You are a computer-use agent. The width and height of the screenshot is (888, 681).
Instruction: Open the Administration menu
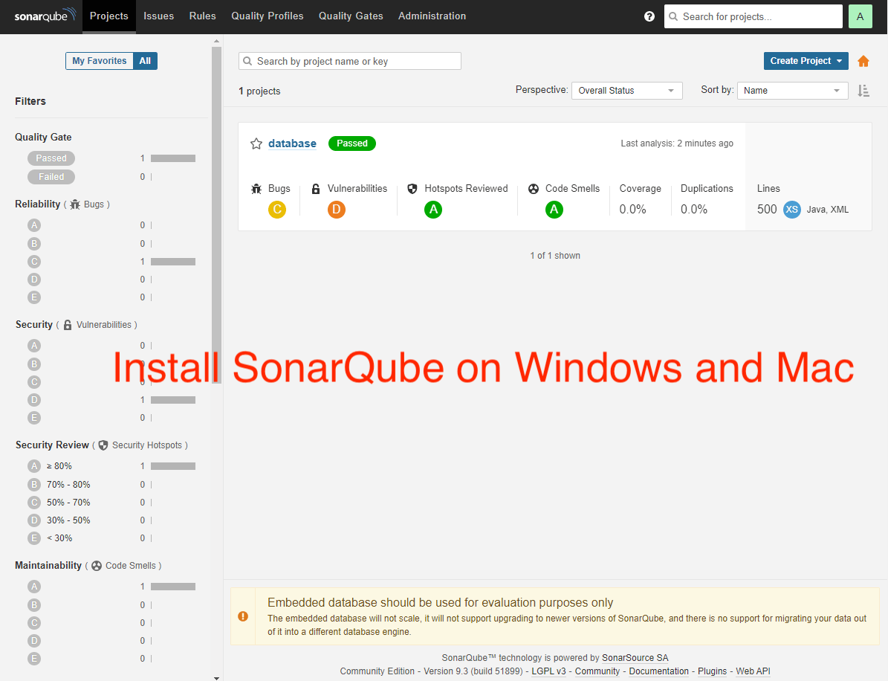432,16
